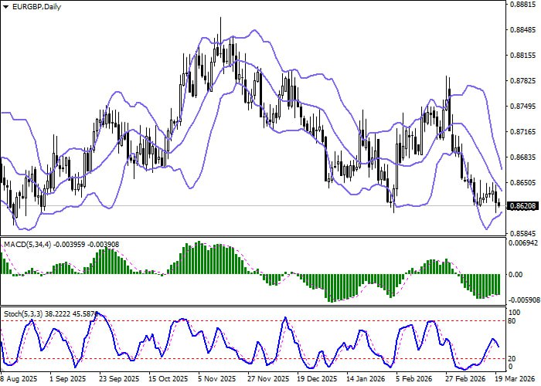
Task: Click the 0.88815 price scale label
Action: pos(523,4)
